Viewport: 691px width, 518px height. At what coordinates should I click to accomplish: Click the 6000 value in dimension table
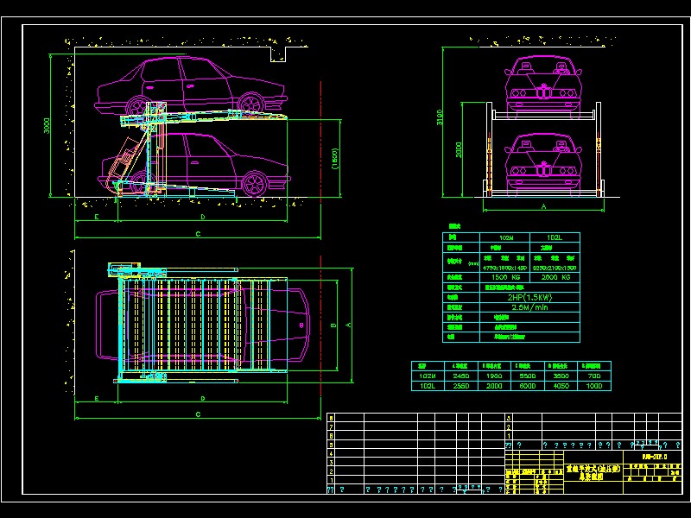coord(524,387)
